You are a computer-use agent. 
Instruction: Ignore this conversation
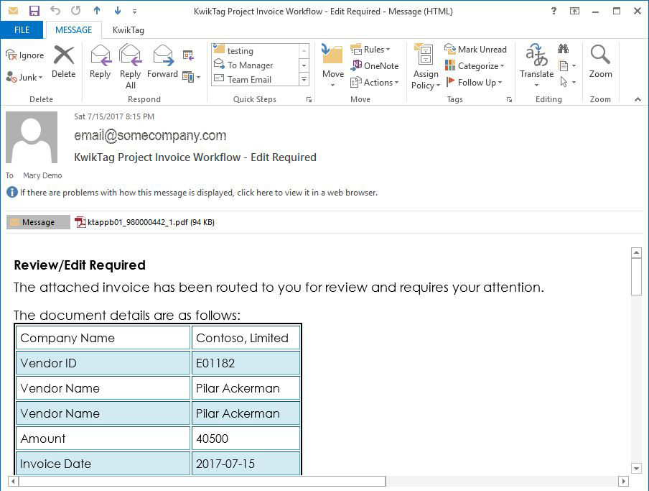click(25, 55)
